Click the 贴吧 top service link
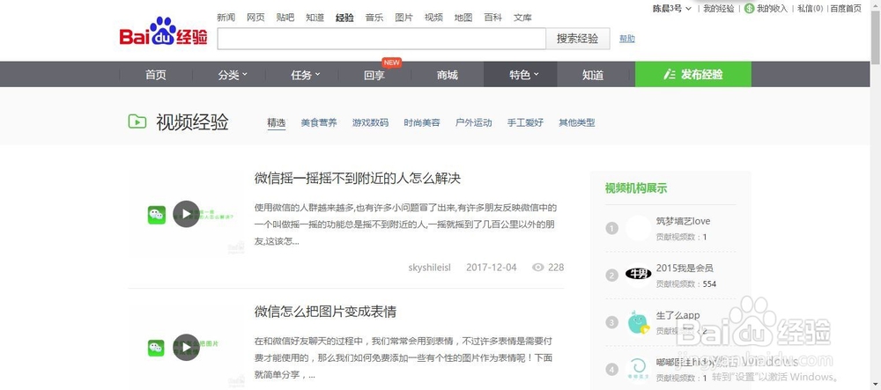 tap(285, 18)
